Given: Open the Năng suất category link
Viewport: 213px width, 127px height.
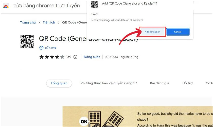Looking at the screenshot, I should coord(92,57).
